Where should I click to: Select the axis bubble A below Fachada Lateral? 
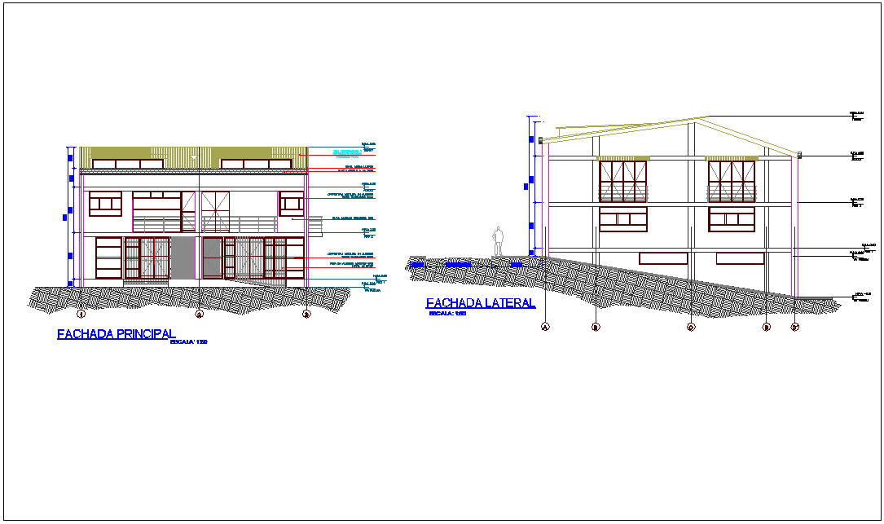click(x=544, y=326)
